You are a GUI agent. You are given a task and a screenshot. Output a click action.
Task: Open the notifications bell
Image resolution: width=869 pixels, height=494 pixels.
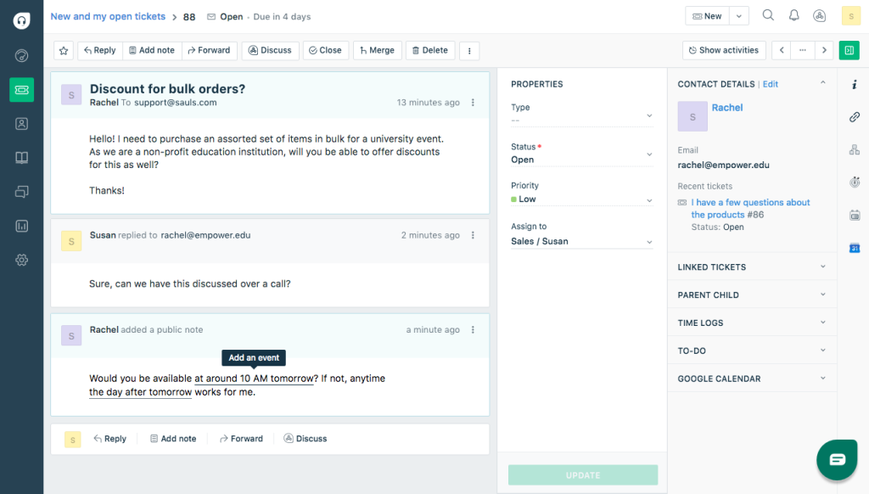tap(793, 15)
